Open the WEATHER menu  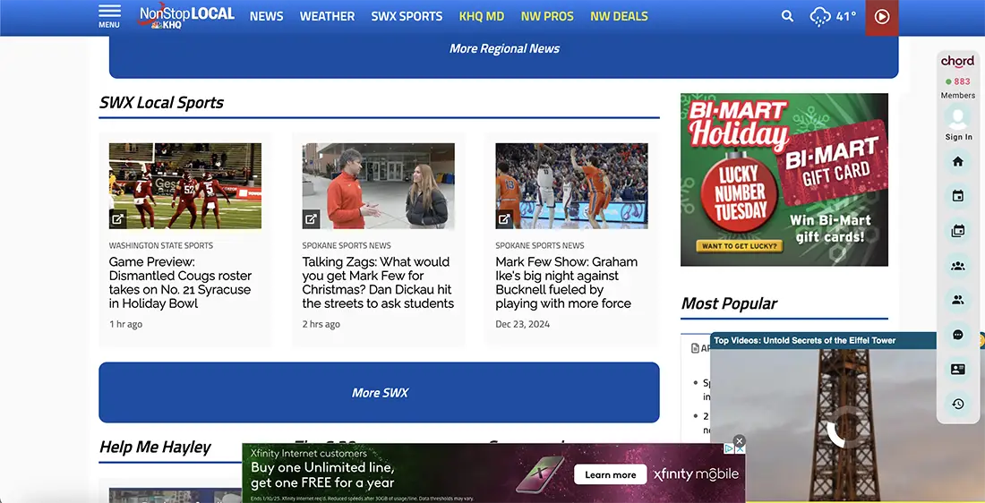[327, 16]
